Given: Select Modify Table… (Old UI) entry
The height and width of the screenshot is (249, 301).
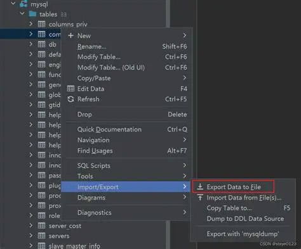Looking at the screenshot, I should point(126,68).
